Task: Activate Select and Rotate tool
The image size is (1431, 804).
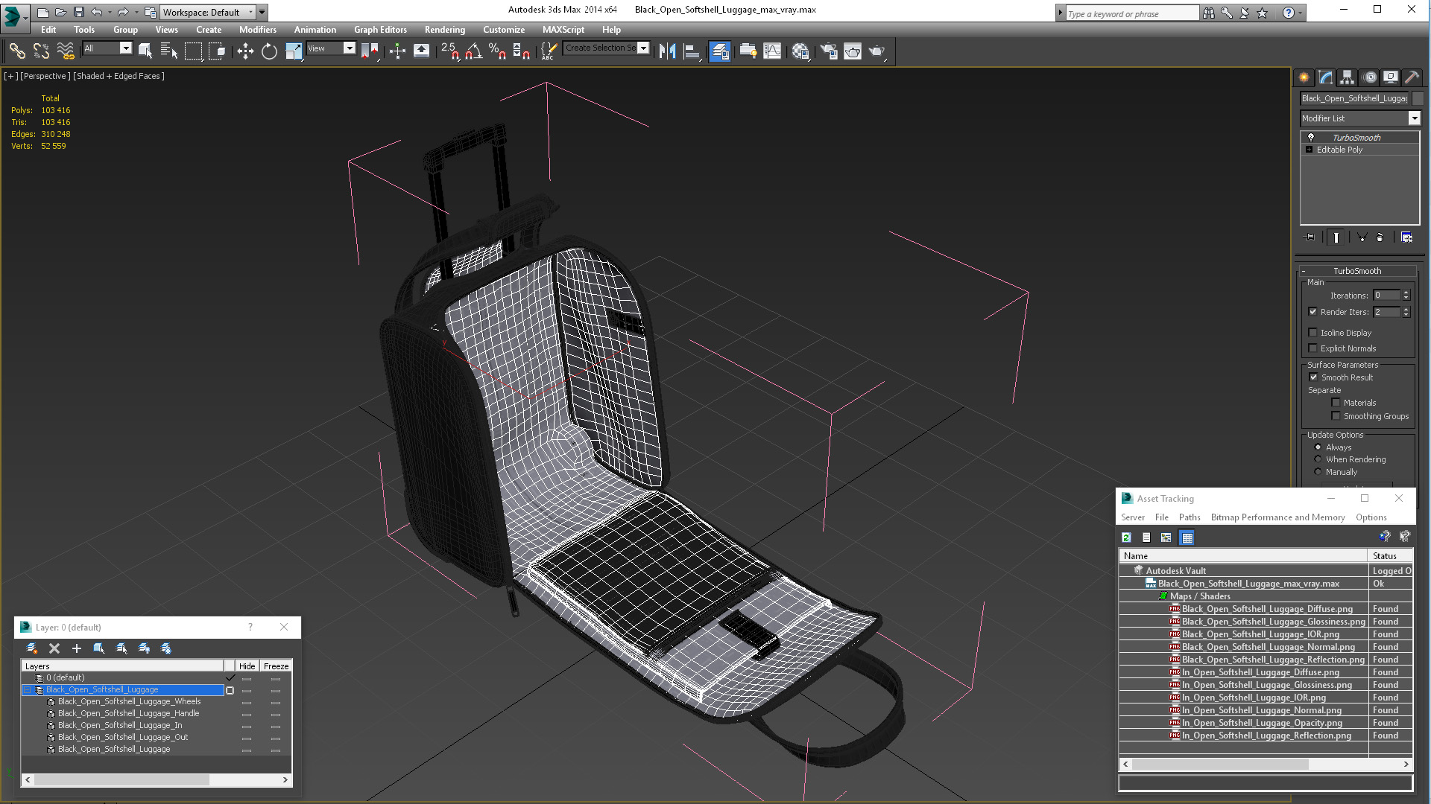Action: pos(269,51)
